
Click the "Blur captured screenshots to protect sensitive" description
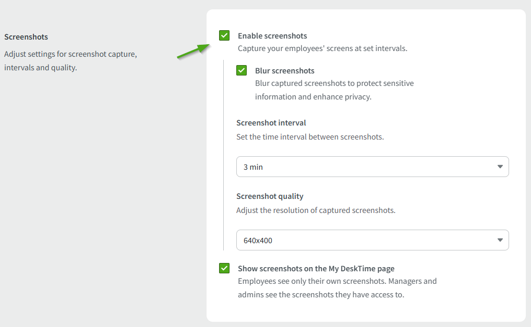pos(334,83)
